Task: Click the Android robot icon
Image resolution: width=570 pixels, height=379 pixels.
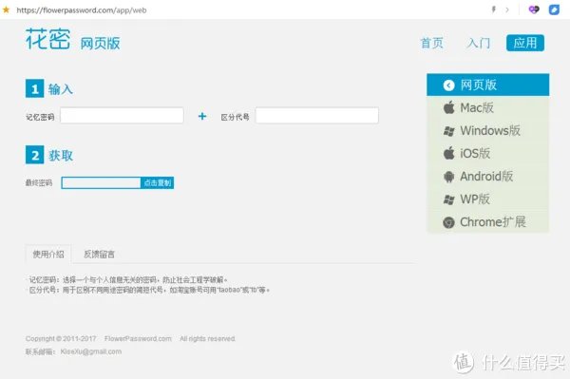Action: pos(449,177)
